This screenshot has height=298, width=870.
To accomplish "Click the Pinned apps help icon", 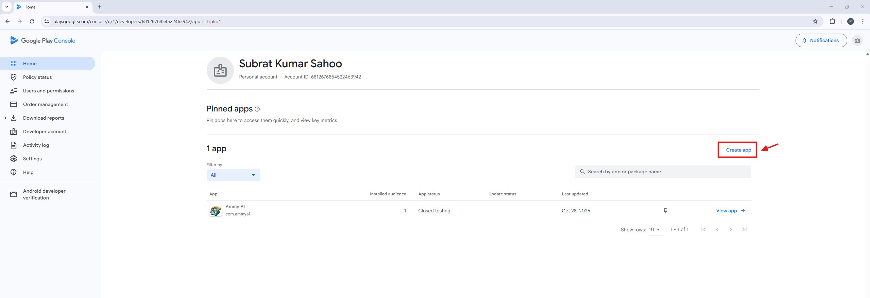I will 257,109.
